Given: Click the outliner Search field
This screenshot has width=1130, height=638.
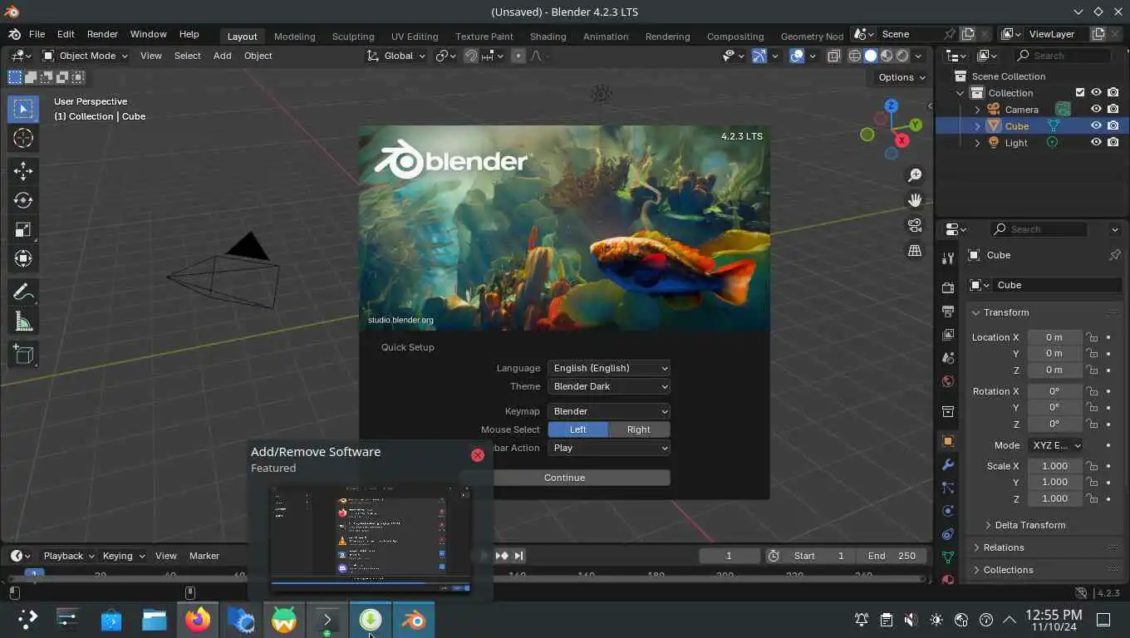Looking at the screenshot, I should pos(1062,56).
